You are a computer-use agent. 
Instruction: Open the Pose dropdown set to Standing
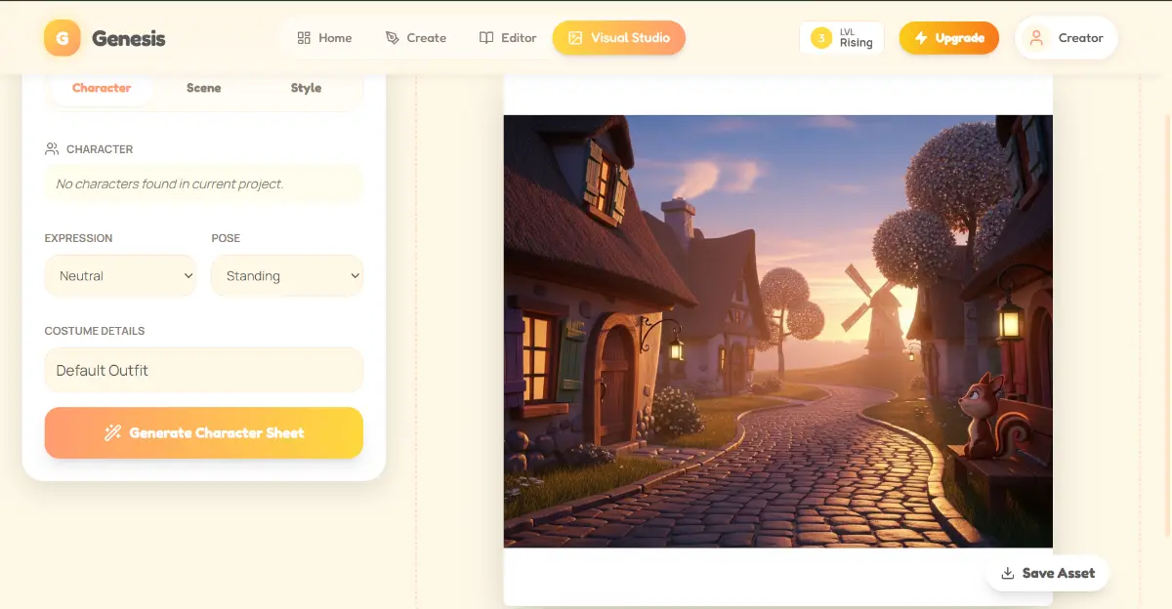287,276
